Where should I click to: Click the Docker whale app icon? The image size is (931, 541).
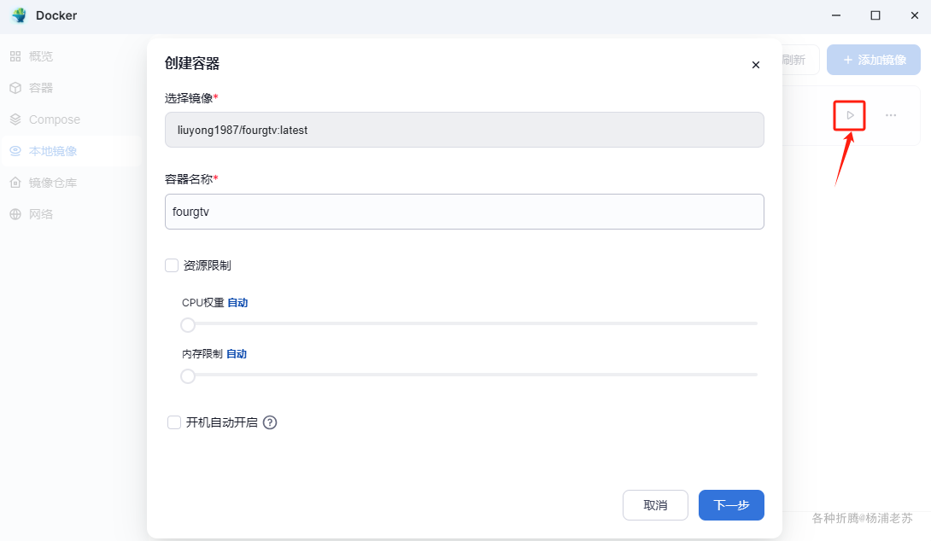(x=19, y=15)
